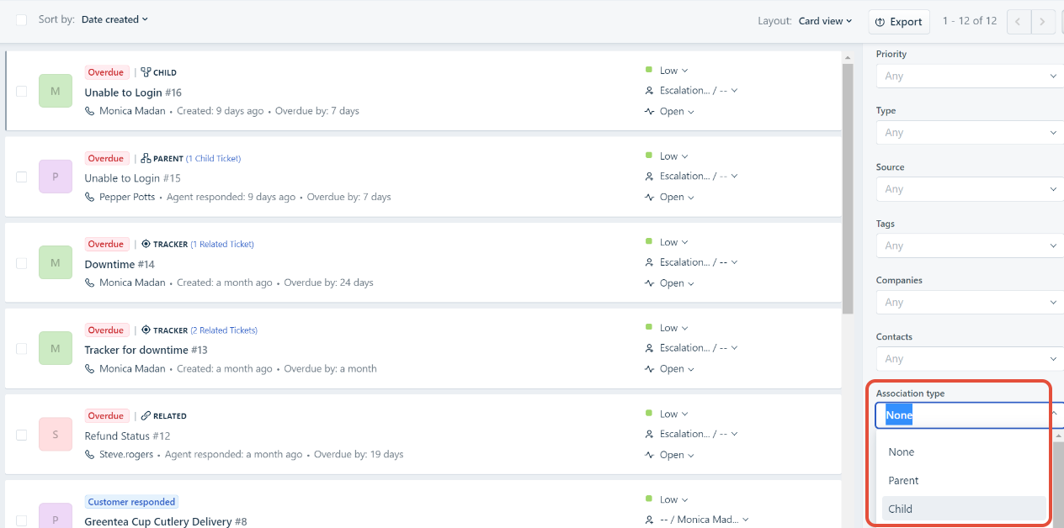The width and height of the screenshot is (1064, 528).
Task: Go to the next page of tickets
Action: pyautogui.click(x=1044, y=22)
